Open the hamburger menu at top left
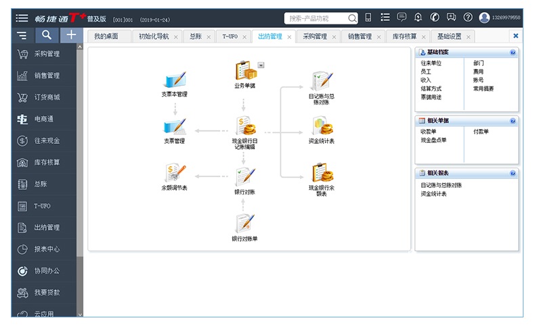 point(22,18)
